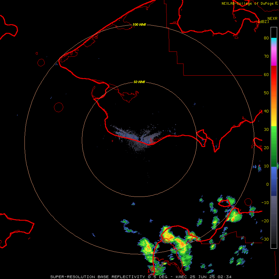
Task: Click the 20 value on the dBZ scale
Action: pos(266,148)
